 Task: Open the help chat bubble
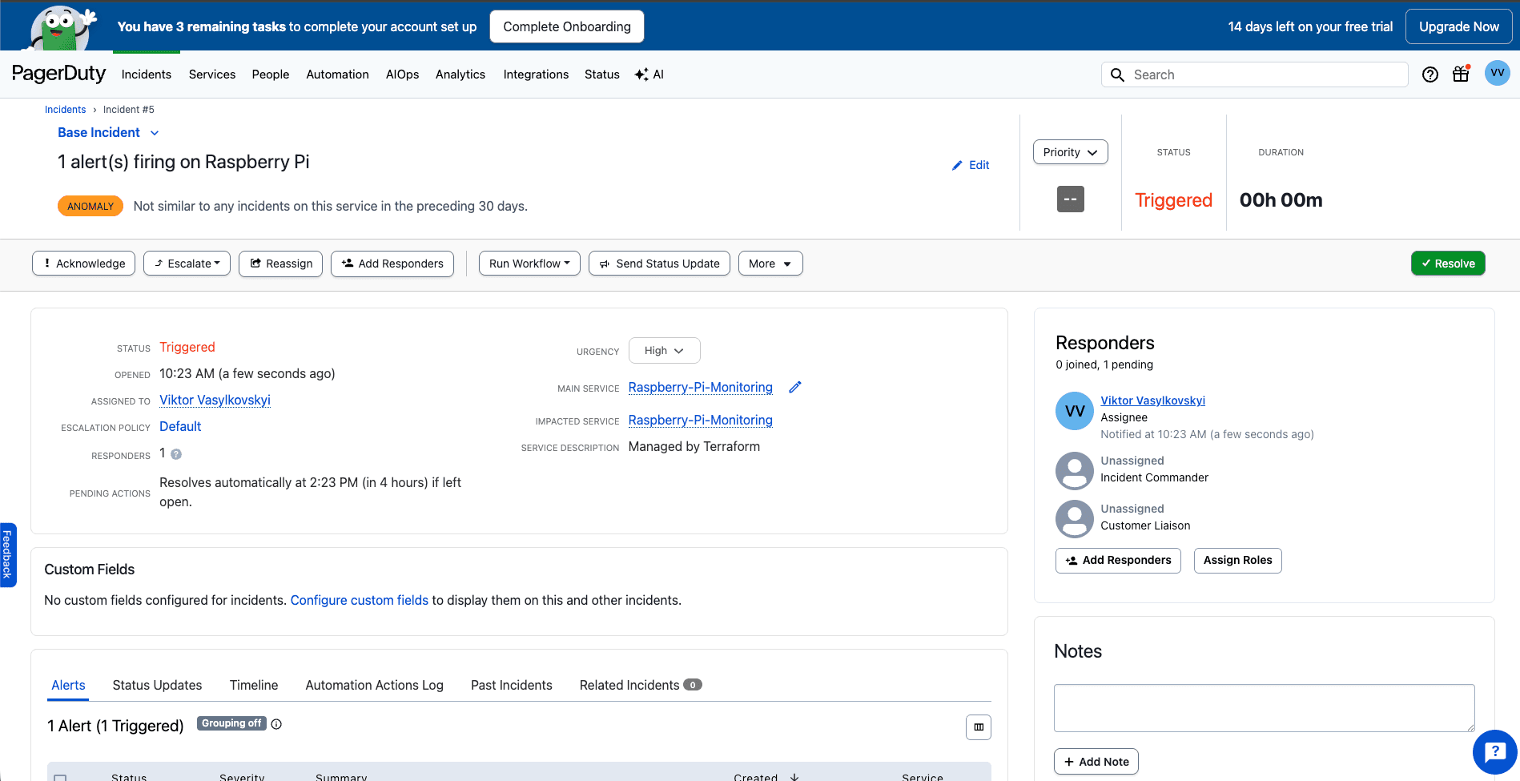(1495, 752)
